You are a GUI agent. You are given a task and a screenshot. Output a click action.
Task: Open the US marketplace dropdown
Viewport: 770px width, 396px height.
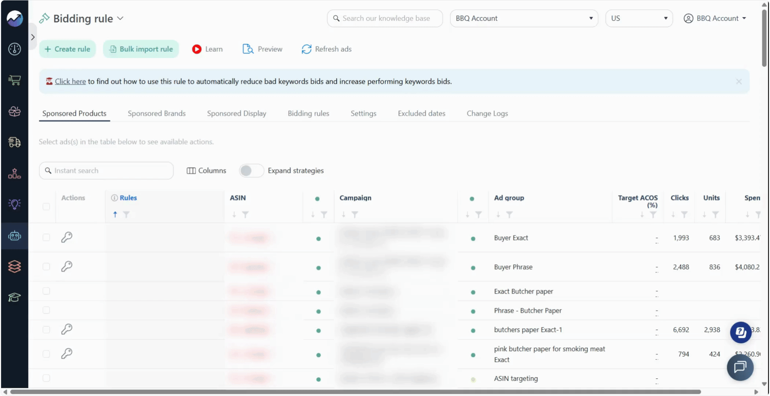(x=639, y=18)
